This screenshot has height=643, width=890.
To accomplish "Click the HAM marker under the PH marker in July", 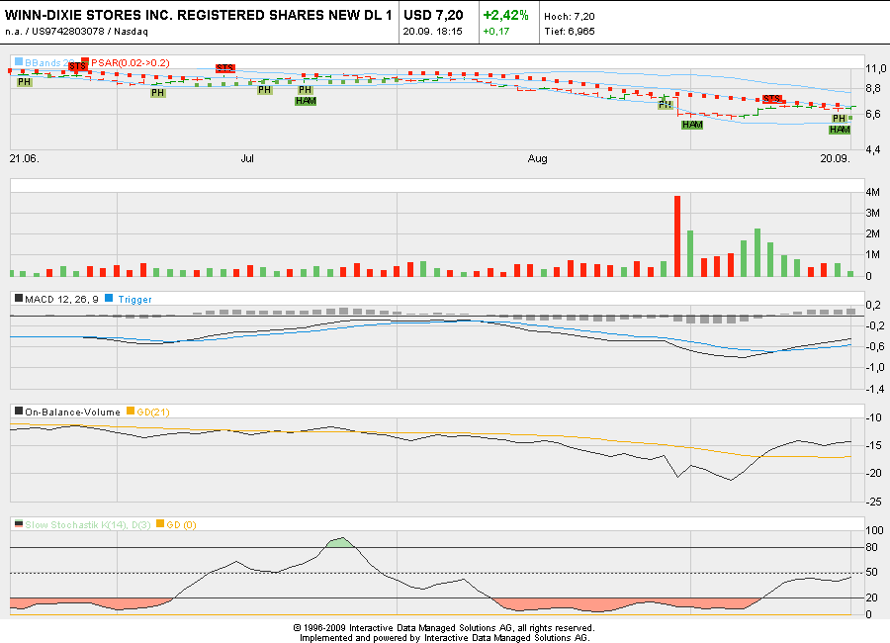I will pos(306,101).
